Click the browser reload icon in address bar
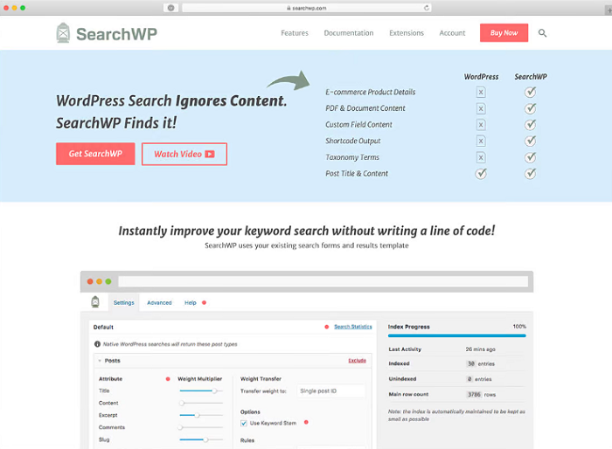This screenshot has height=449, width=612. 427,8
